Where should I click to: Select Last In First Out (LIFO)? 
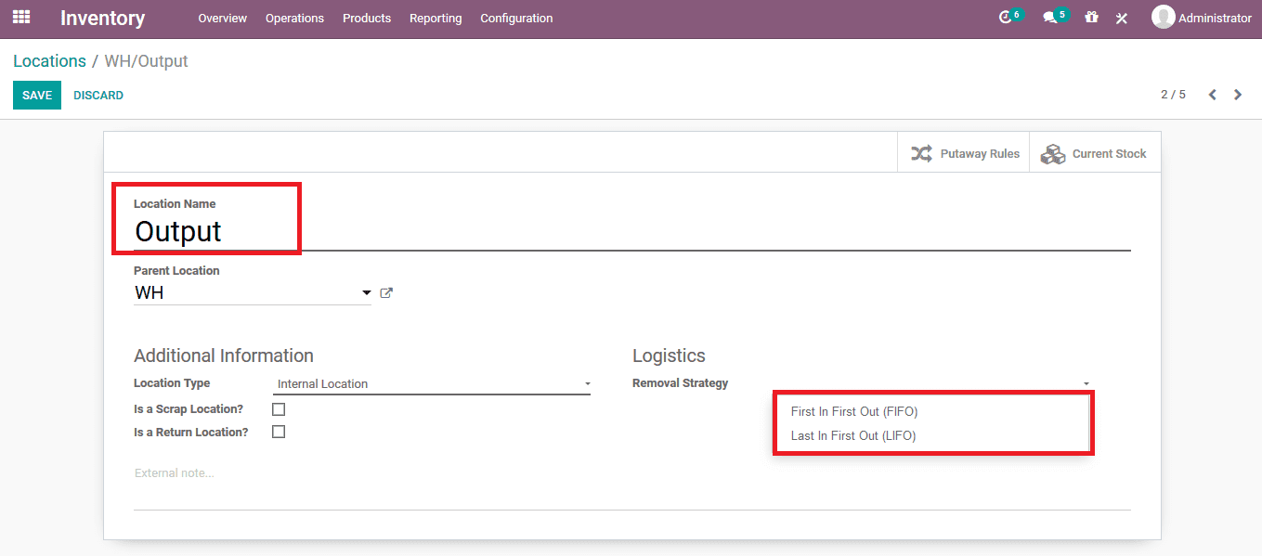pos(853,435)
